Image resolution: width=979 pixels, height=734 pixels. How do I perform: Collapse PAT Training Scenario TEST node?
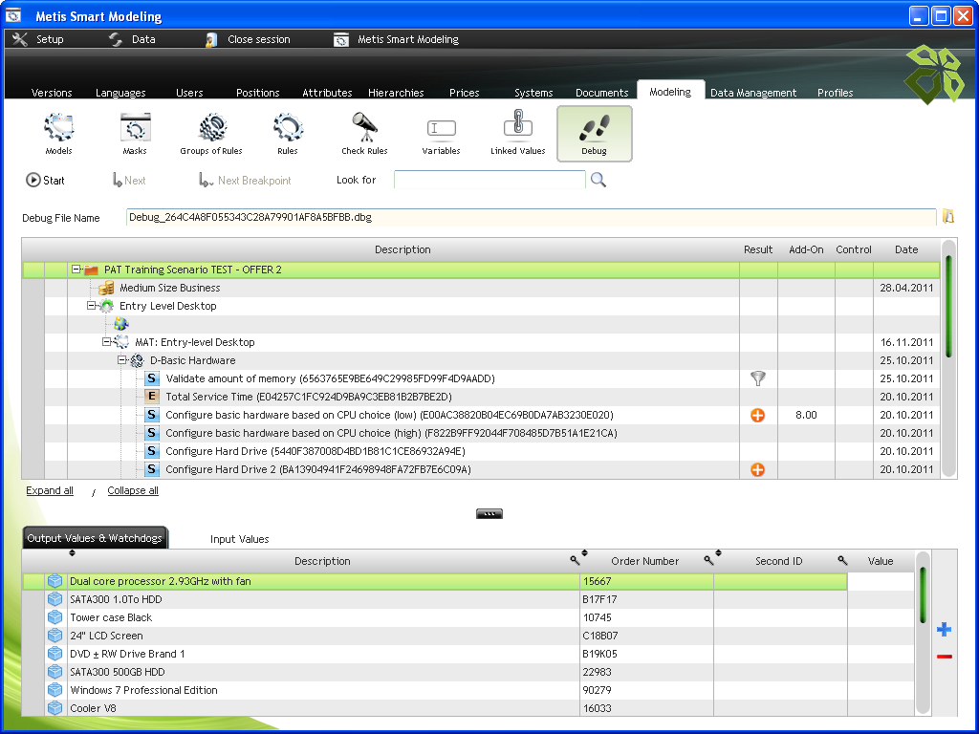pyautogui.click(x=76, y=270)
